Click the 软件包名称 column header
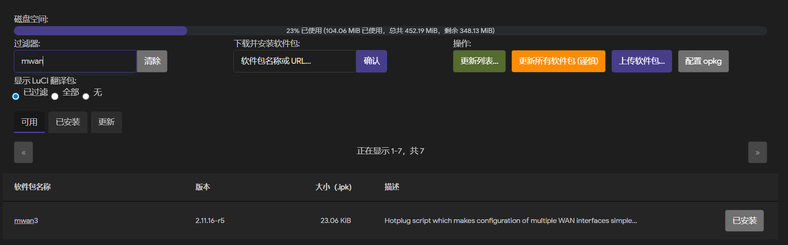The width and height of the screenshot is (788, 245). [x=32, y=187]
